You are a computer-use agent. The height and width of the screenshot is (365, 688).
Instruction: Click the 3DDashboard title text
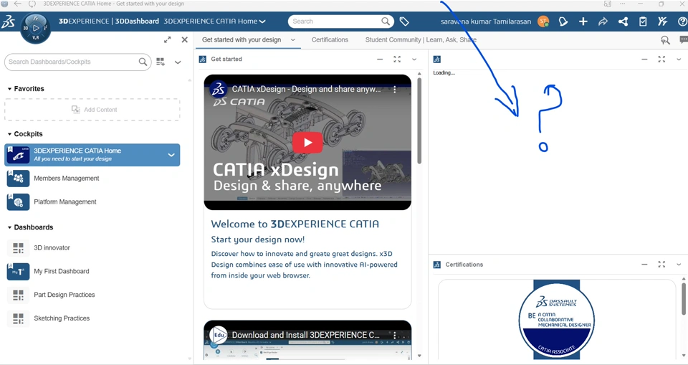pyautogui.click(x=137, y=21)
